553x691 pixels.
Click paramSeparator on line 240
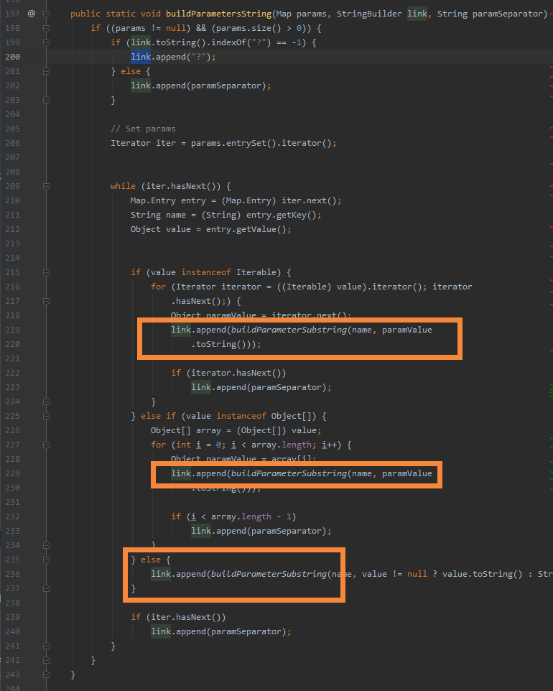coord(246,631)
